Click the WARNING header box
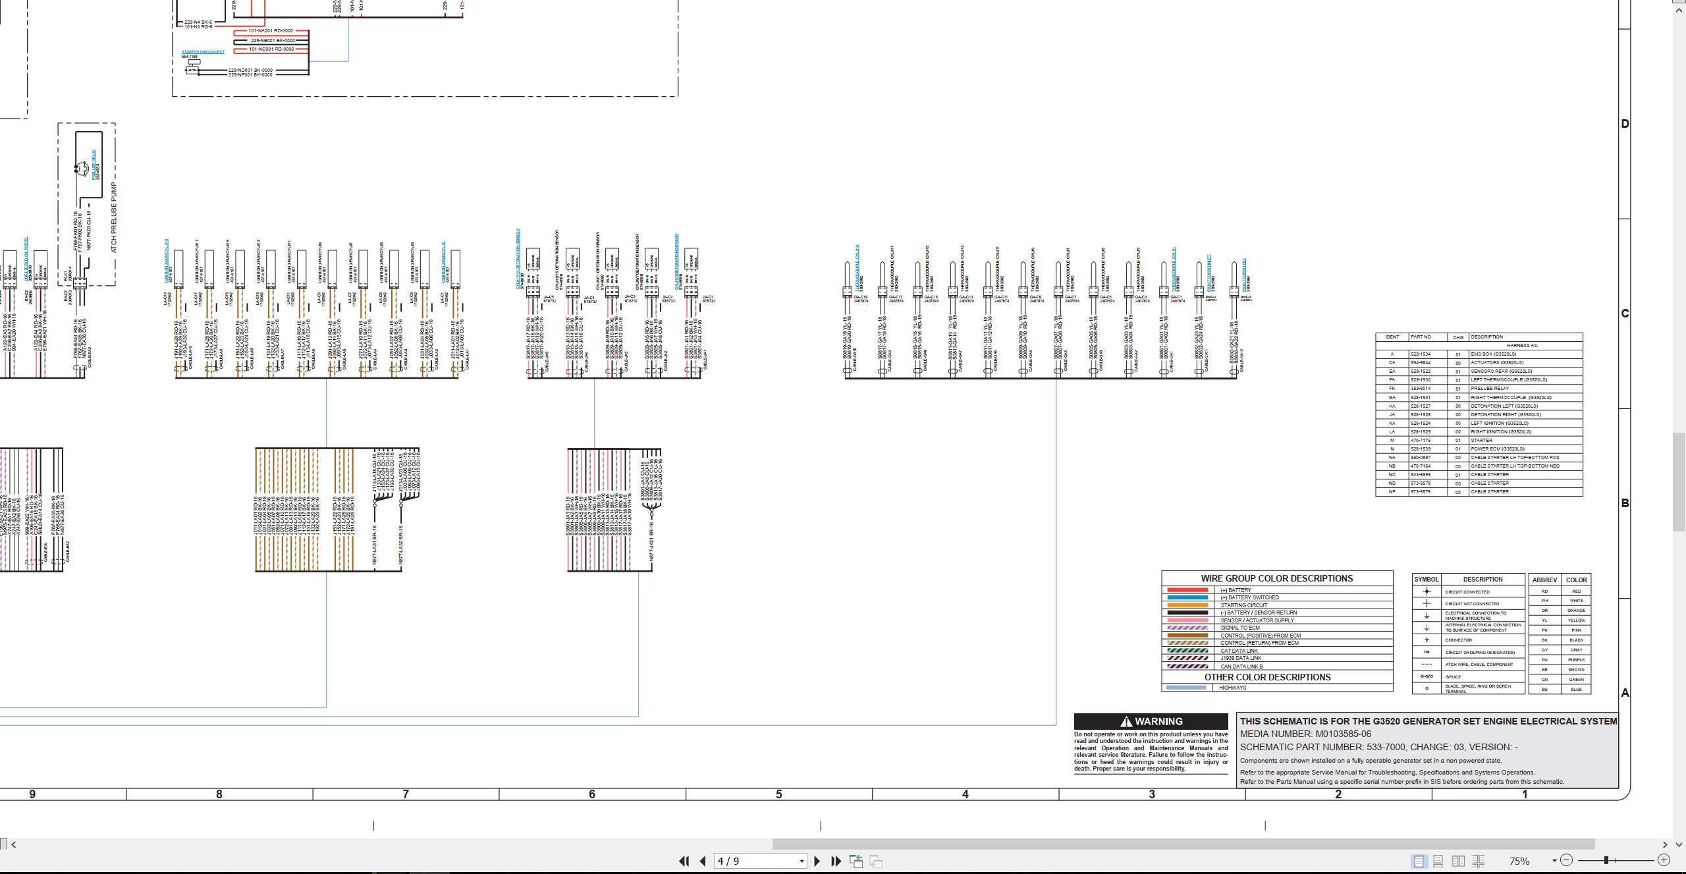This screenshot has height=874, width=1686. click(1151, 721)
